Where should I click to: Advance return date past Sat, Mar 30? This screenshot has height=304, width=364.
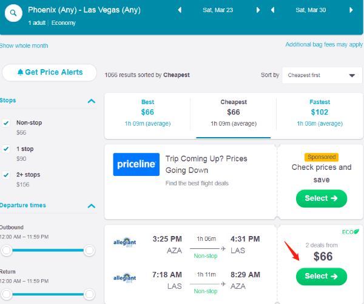351,10
